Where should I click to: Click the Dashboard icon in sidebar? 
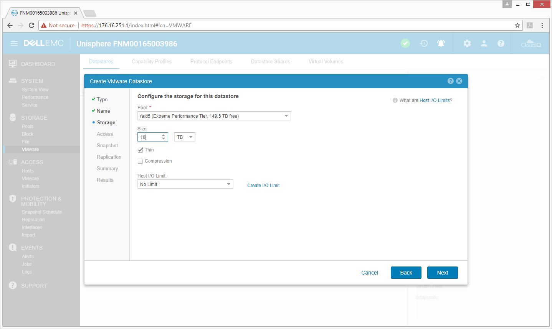[13, 64]
